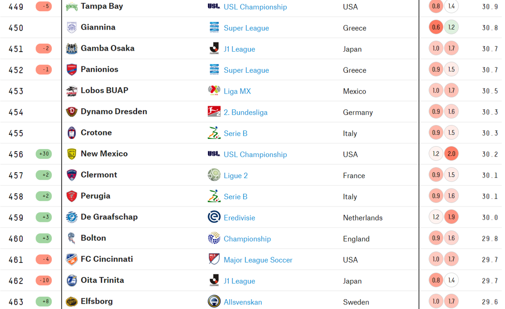Click New Mexico's red 2.0 rating circle
Image resolution: width=505 pixels, height=309 pixels.
point(451,154)
